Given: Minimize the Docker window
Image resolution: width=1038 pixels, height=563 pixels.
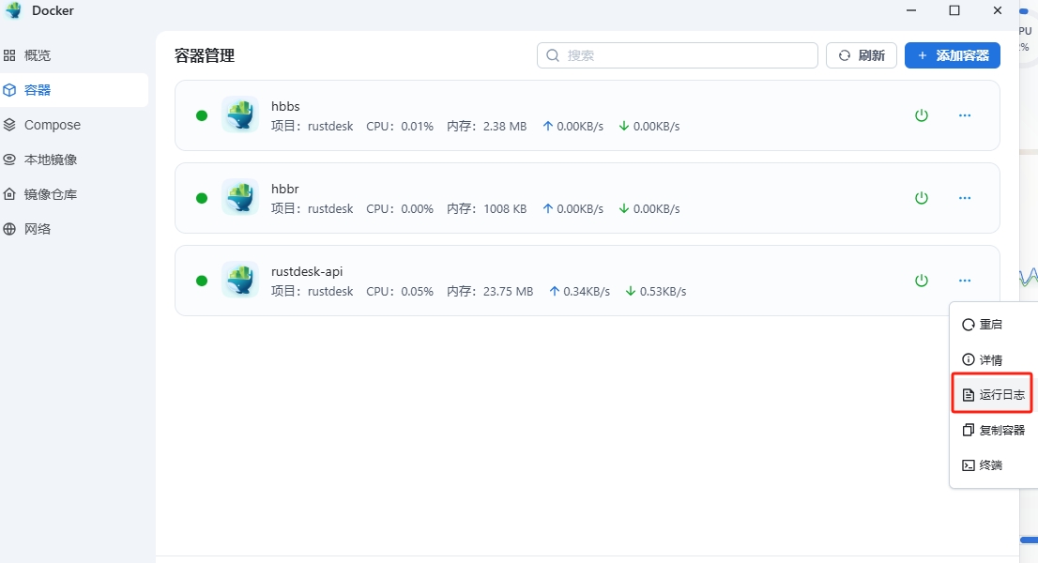Looking at the screenshot, I should (x=911, y=10).
